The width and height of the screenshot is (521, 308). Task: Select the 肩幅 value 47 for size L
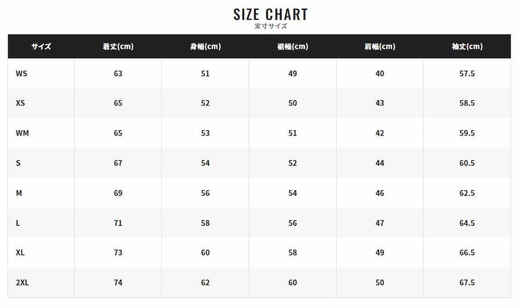[x=380, y=223]
